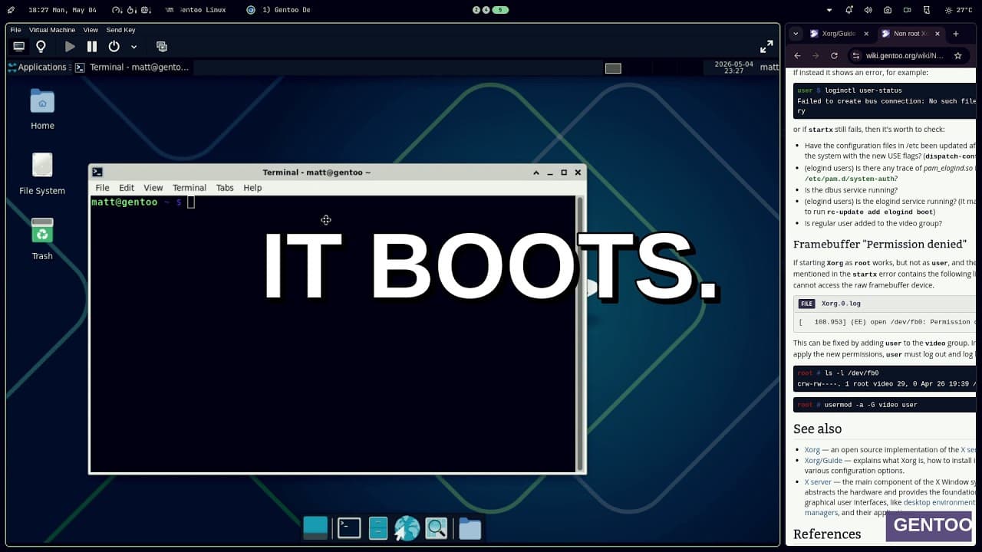This screenshot has width=982, height=552.
Task: Click the Terminal window scrollbar
Action: click(x=580, y=333)
